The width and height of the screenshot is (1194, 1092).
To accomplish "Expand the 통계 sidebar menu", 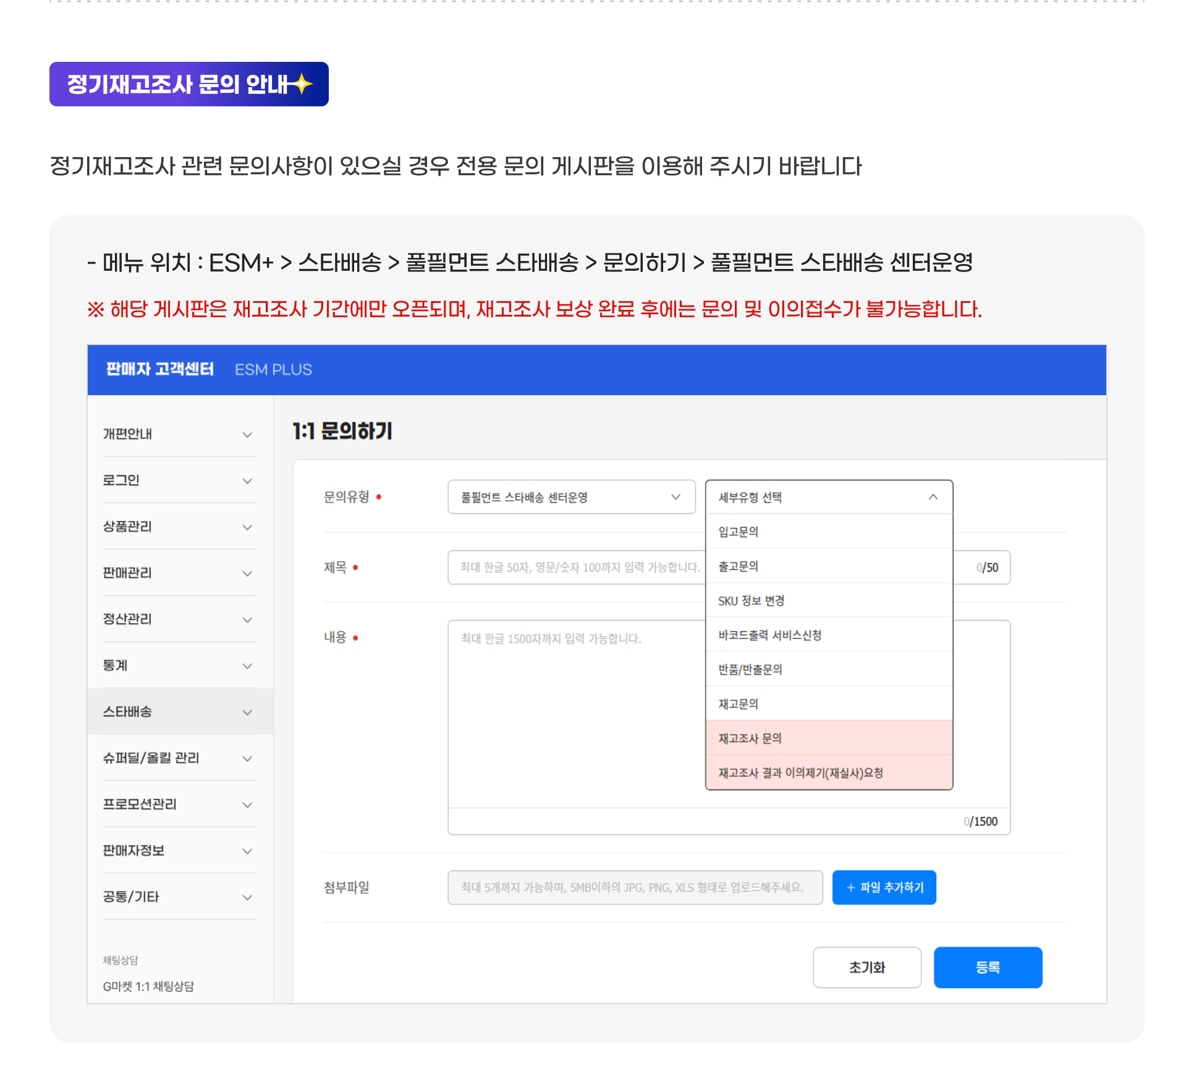I will tap(178, 665).
